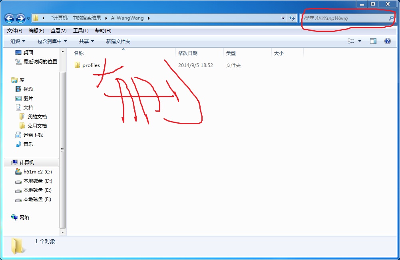Close the Explorer window
The image size is (400, 260).
tap(388, 4)
